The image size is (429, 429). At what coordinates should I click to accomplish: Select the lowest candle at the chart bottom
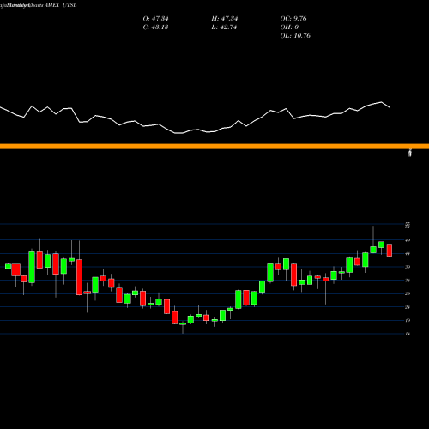pyautogui.click(x=183, y=324)
